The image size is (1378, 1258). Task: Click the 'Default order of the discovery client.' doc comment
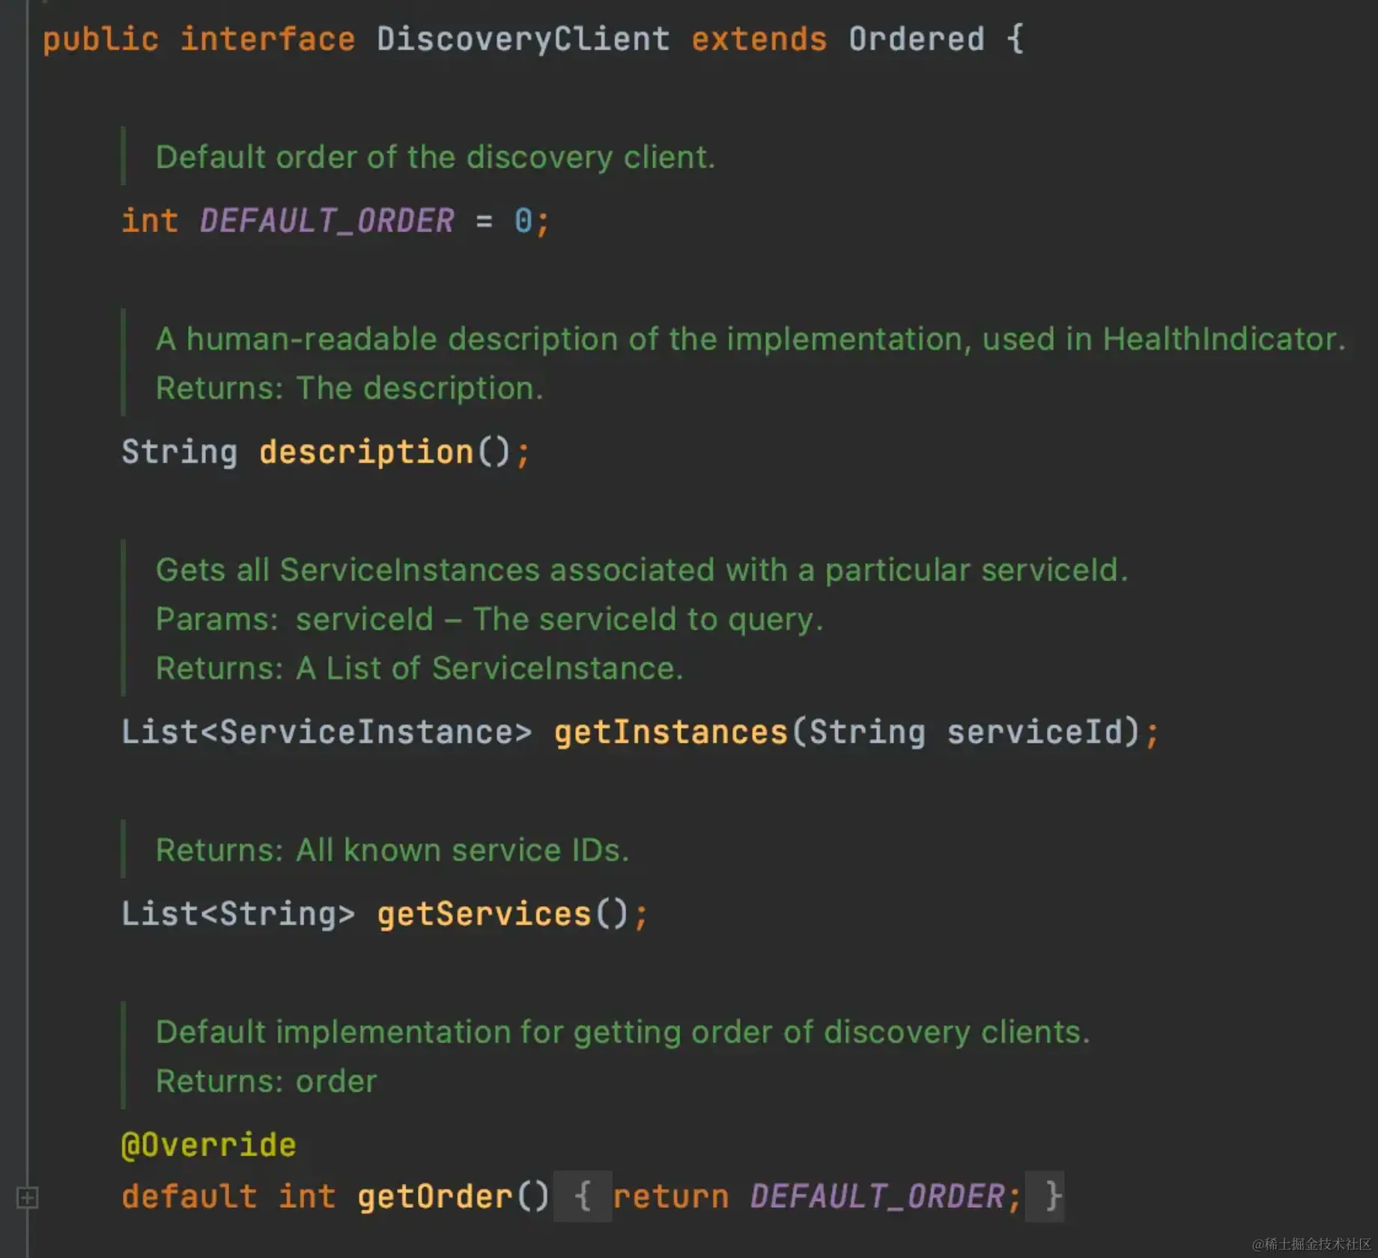435,157
